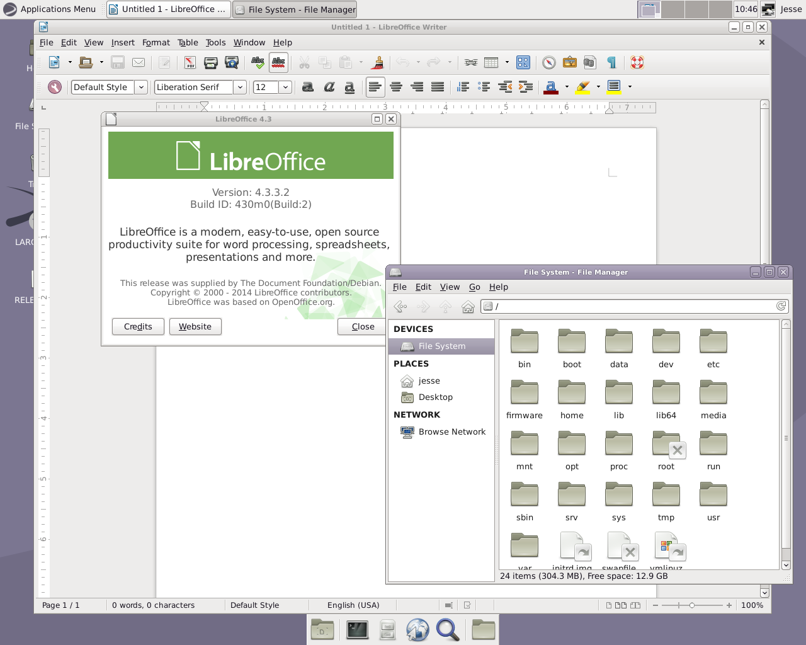Screen dimensions: 806x645
Task: Open the View menu in File Manager
Action: click(450, 287)
